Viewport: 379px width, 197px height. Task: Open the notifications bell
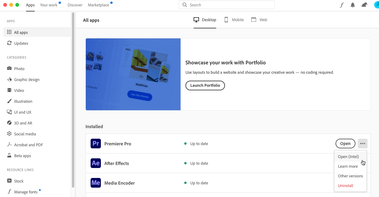point(353,5)
